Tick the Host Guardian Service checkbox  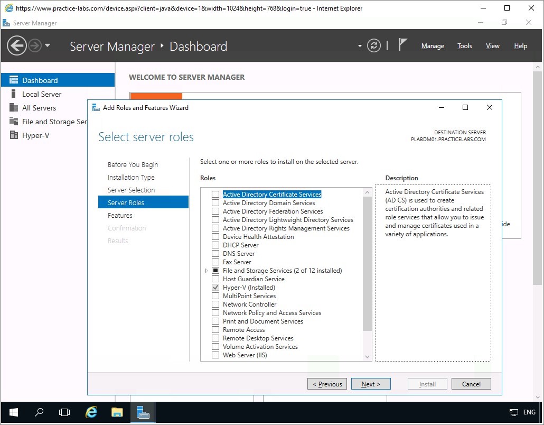[x=215, y=279]
